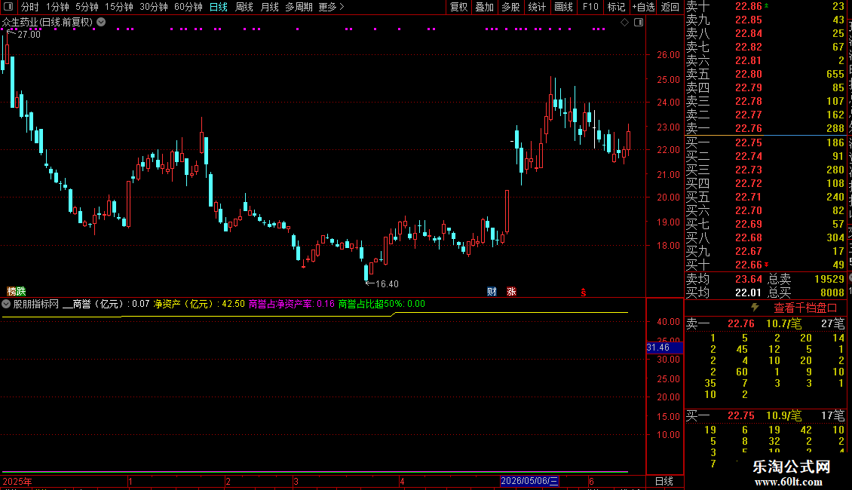Image resolution: width=852 pixels, height=490 pixels.
Task: Select the 1分钟 period tab
Action: coord(57,7)
